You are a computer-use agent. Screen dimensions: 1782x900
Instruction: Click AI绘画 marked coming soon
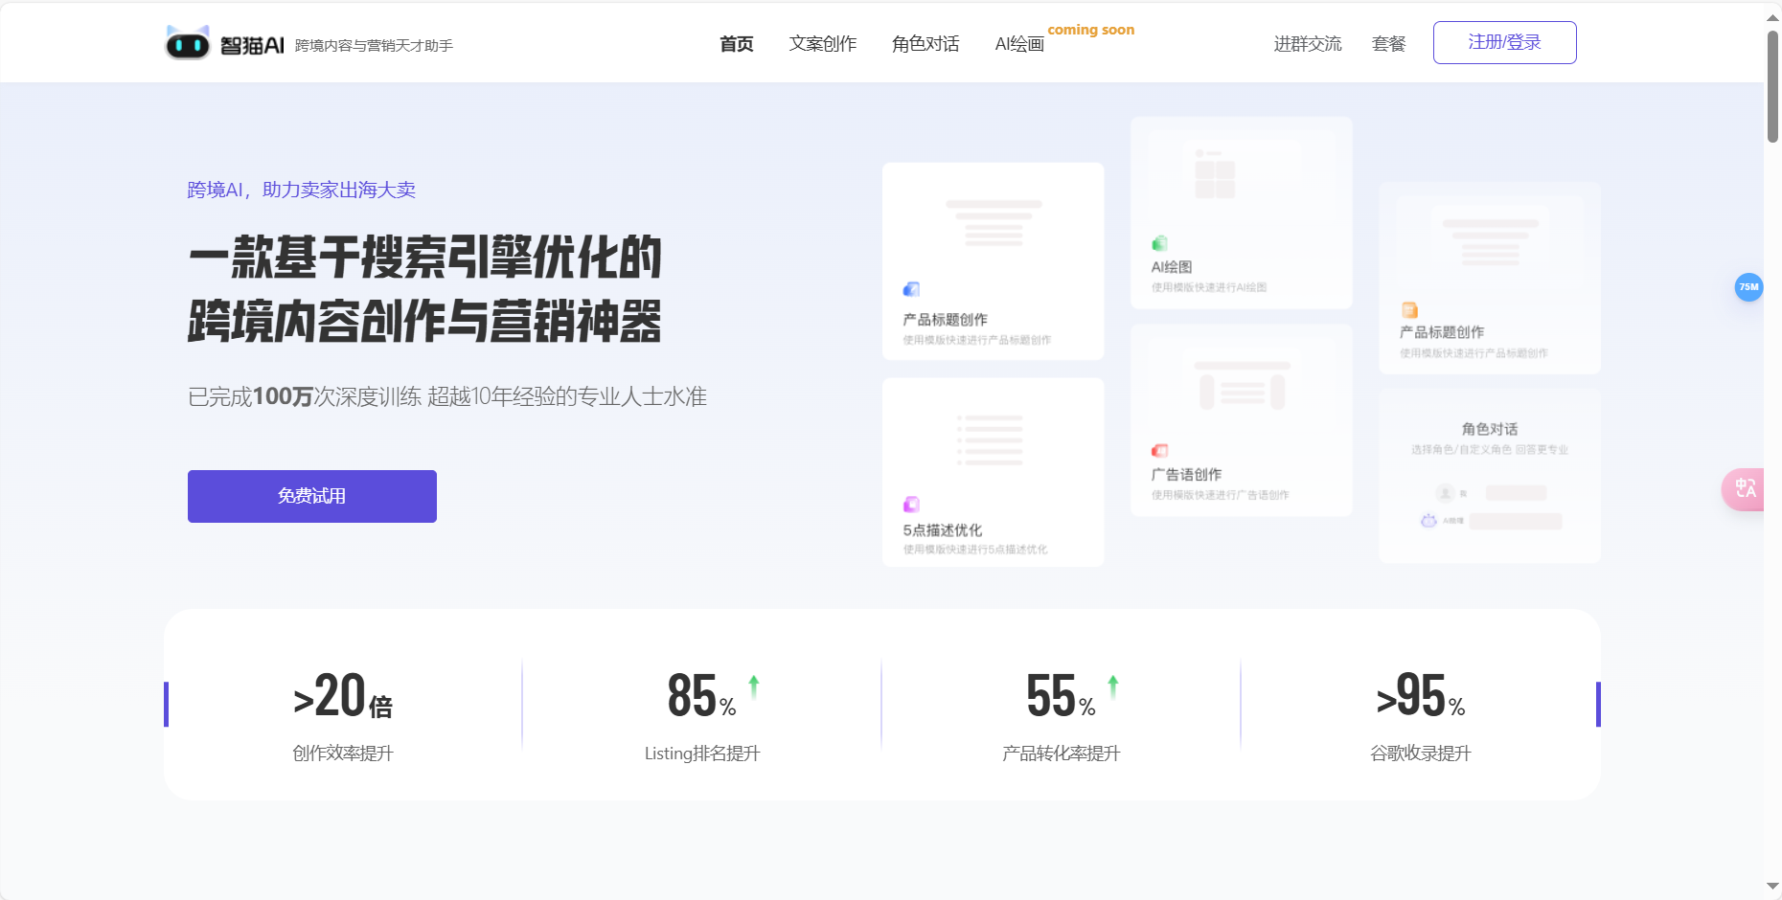click(1018, 43)
